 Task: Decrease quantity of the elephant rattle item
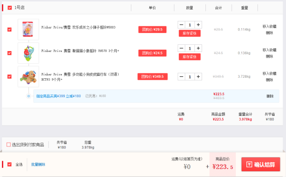[x=181, y=48]
